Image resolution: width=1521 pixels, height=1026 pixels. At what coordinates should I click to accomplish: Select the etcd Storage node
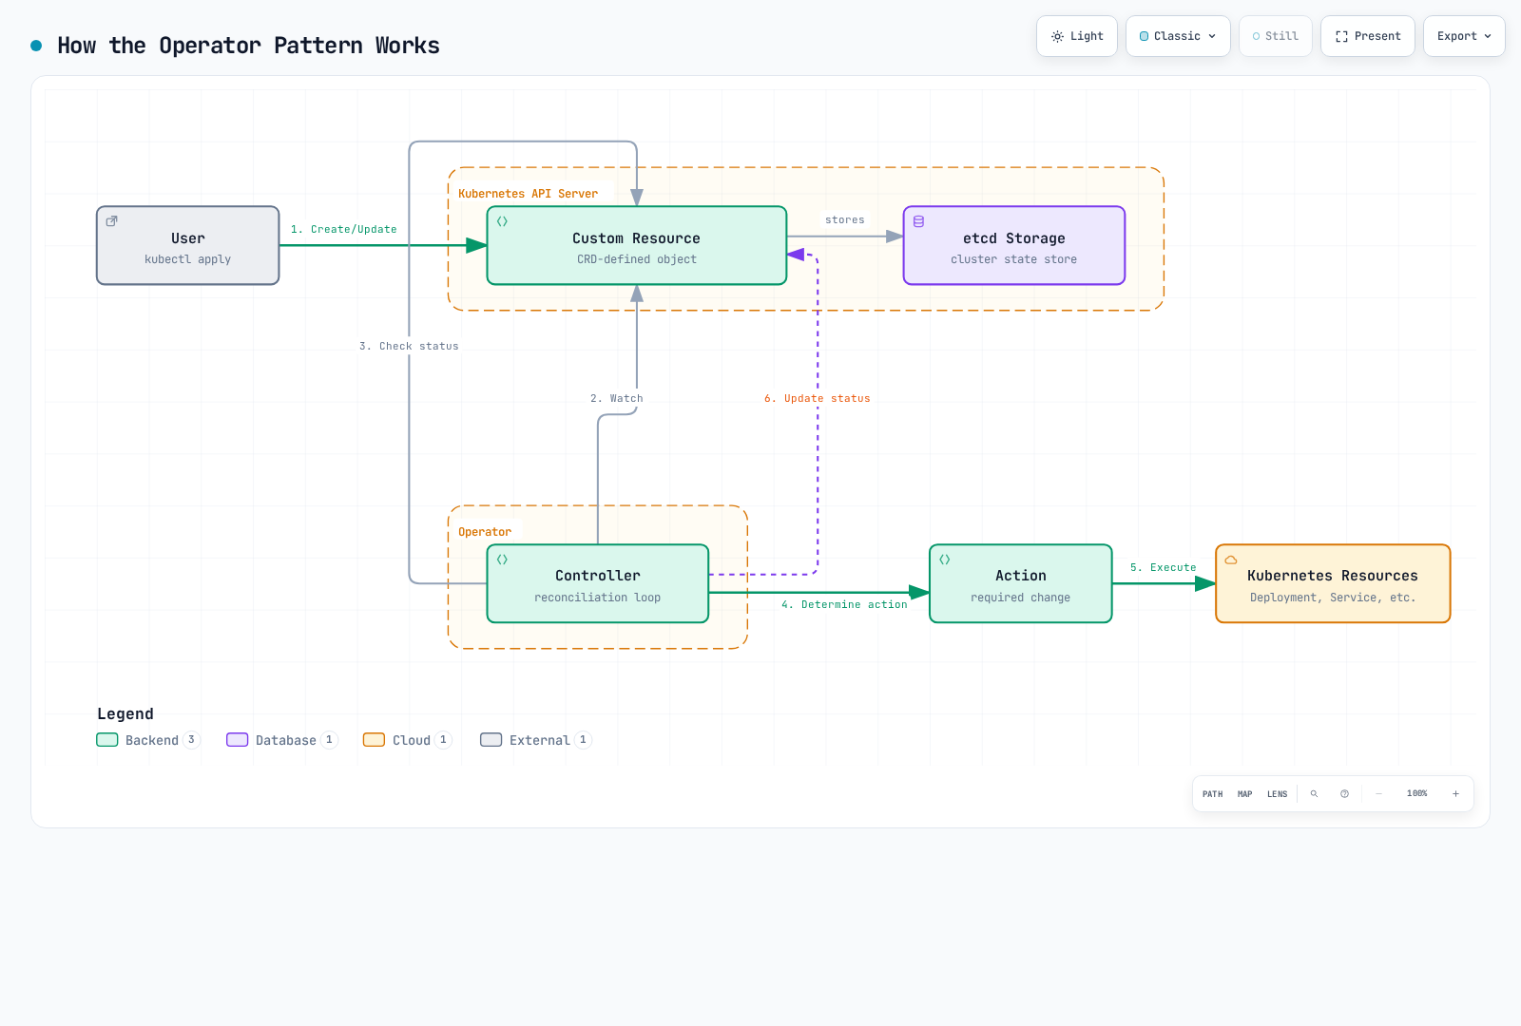click(x=1014, y=245)
